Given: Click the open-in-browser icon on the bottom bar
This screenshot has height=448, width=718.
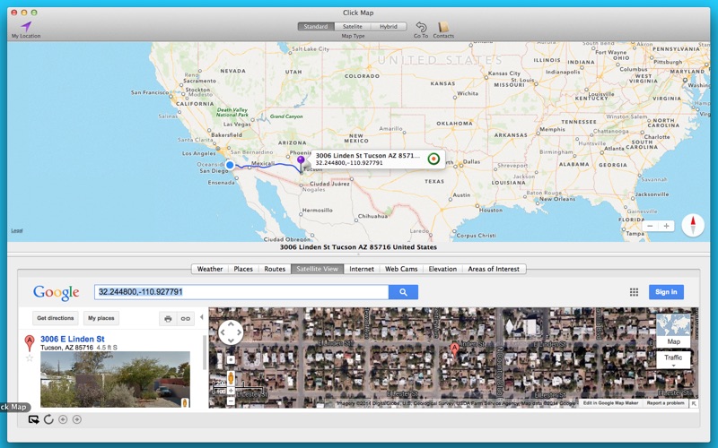Looking at the screenshot, I should pyautogui.click(x=33, y=419).
